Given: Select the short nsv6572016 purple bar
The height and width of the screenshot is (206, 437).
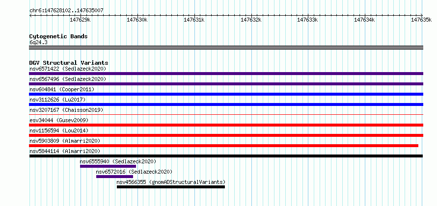Looking at the screenshot, I should [x=114, y=177].
